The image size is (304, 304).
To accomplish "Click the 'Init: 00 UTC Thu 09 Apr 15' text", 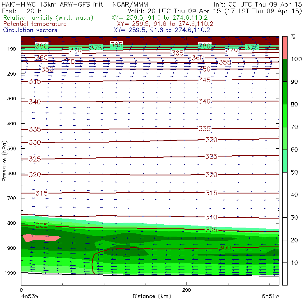I will pos(258,4).
